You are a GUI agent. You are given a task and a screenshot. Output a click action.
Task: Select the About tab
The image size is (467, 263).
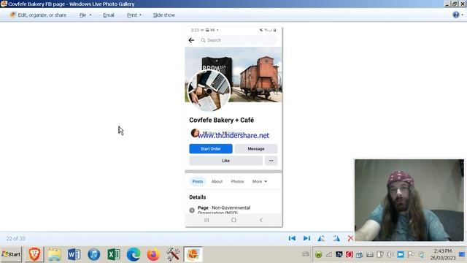click(x=217, y=181)
